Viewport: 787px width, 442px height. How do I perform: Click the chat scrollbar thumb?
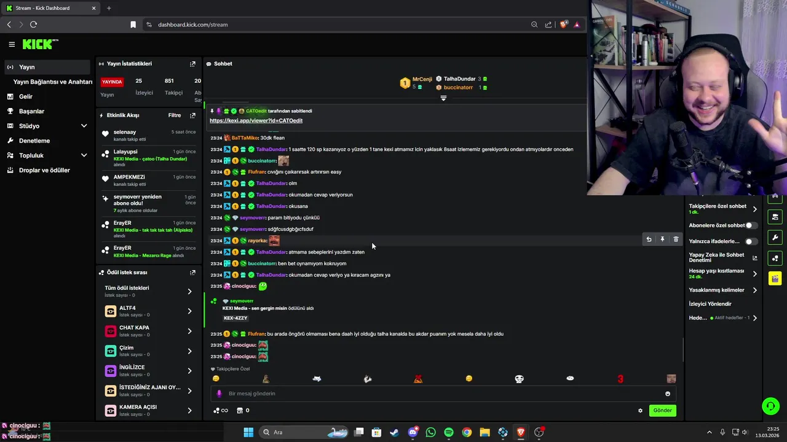point(683,351)
